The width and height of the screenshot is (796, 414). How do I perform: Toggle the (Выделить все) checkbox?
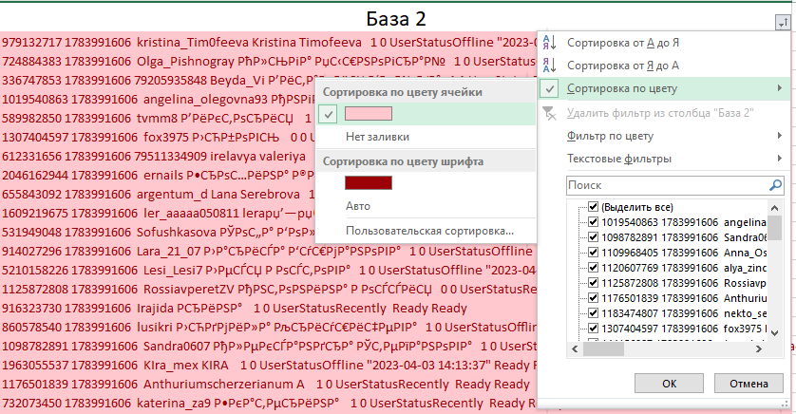(593, 207)
